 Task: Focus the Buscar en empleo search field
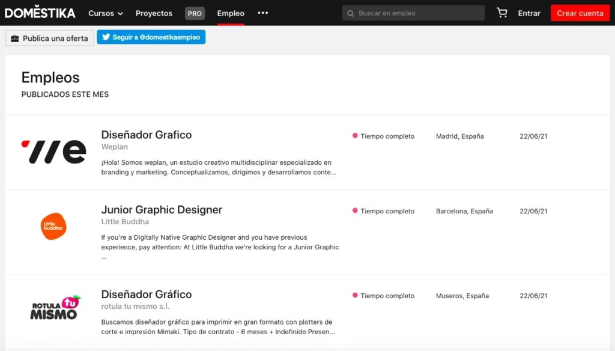(417, 13)
